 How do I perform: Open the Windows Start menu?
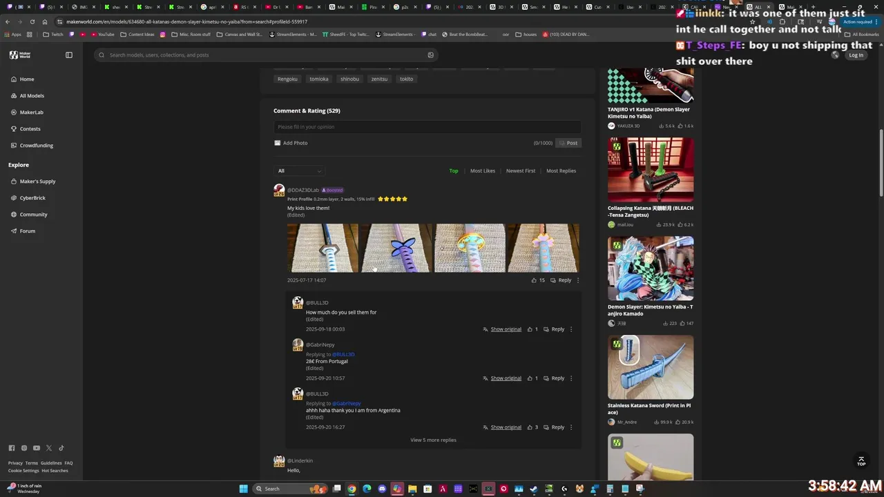[244, 489]
